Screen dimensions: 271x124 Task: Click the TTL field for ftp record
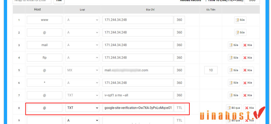tap(180, 58)
